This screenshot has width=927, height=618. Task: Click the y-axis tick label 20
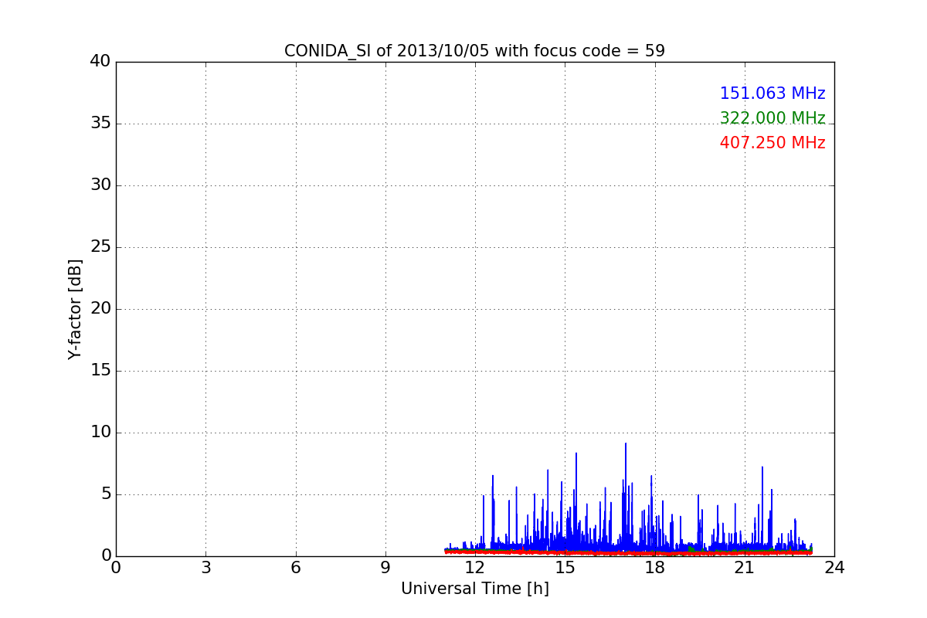tap(100, 309)
